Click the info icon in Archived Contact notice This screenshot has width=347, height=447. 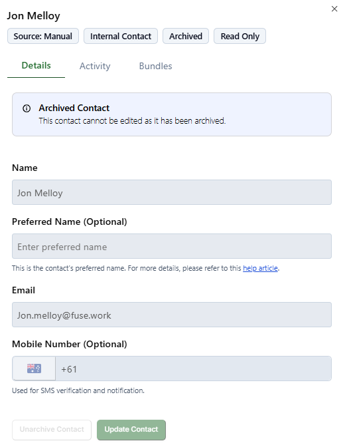(x=27, y=108)
